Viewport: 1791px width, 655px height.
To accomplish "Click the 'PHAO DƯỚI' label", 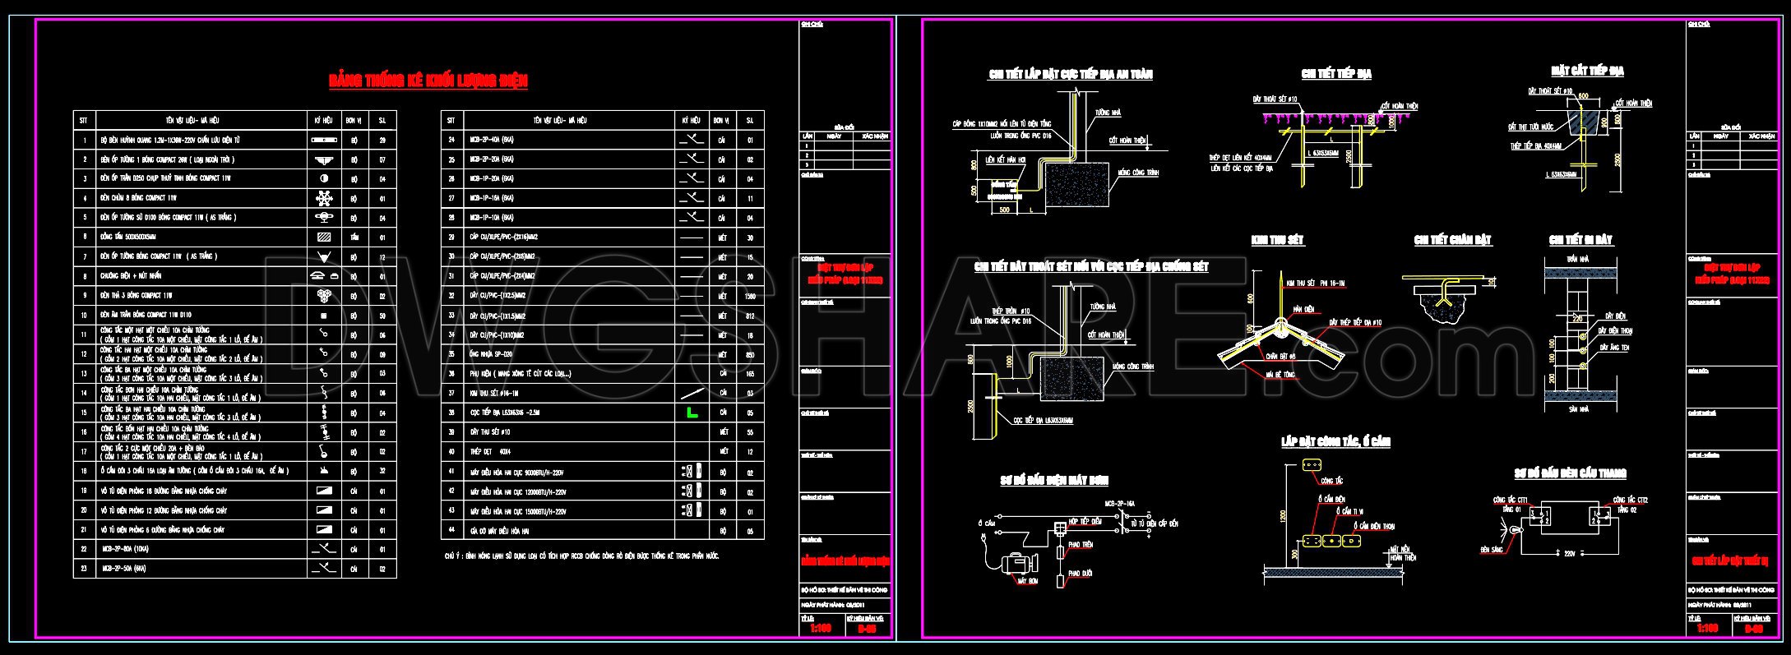I will pos(1080,573).
